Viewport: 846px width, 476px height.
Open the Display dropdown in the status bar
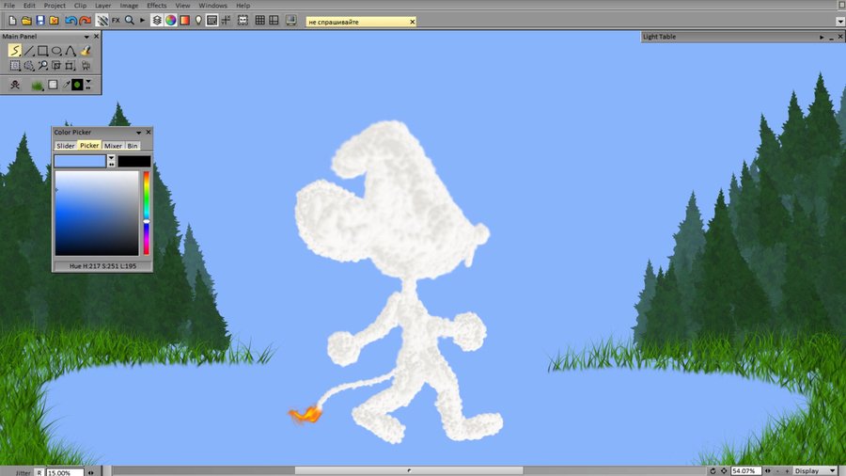pyautogui.click(x=815, y=470)
